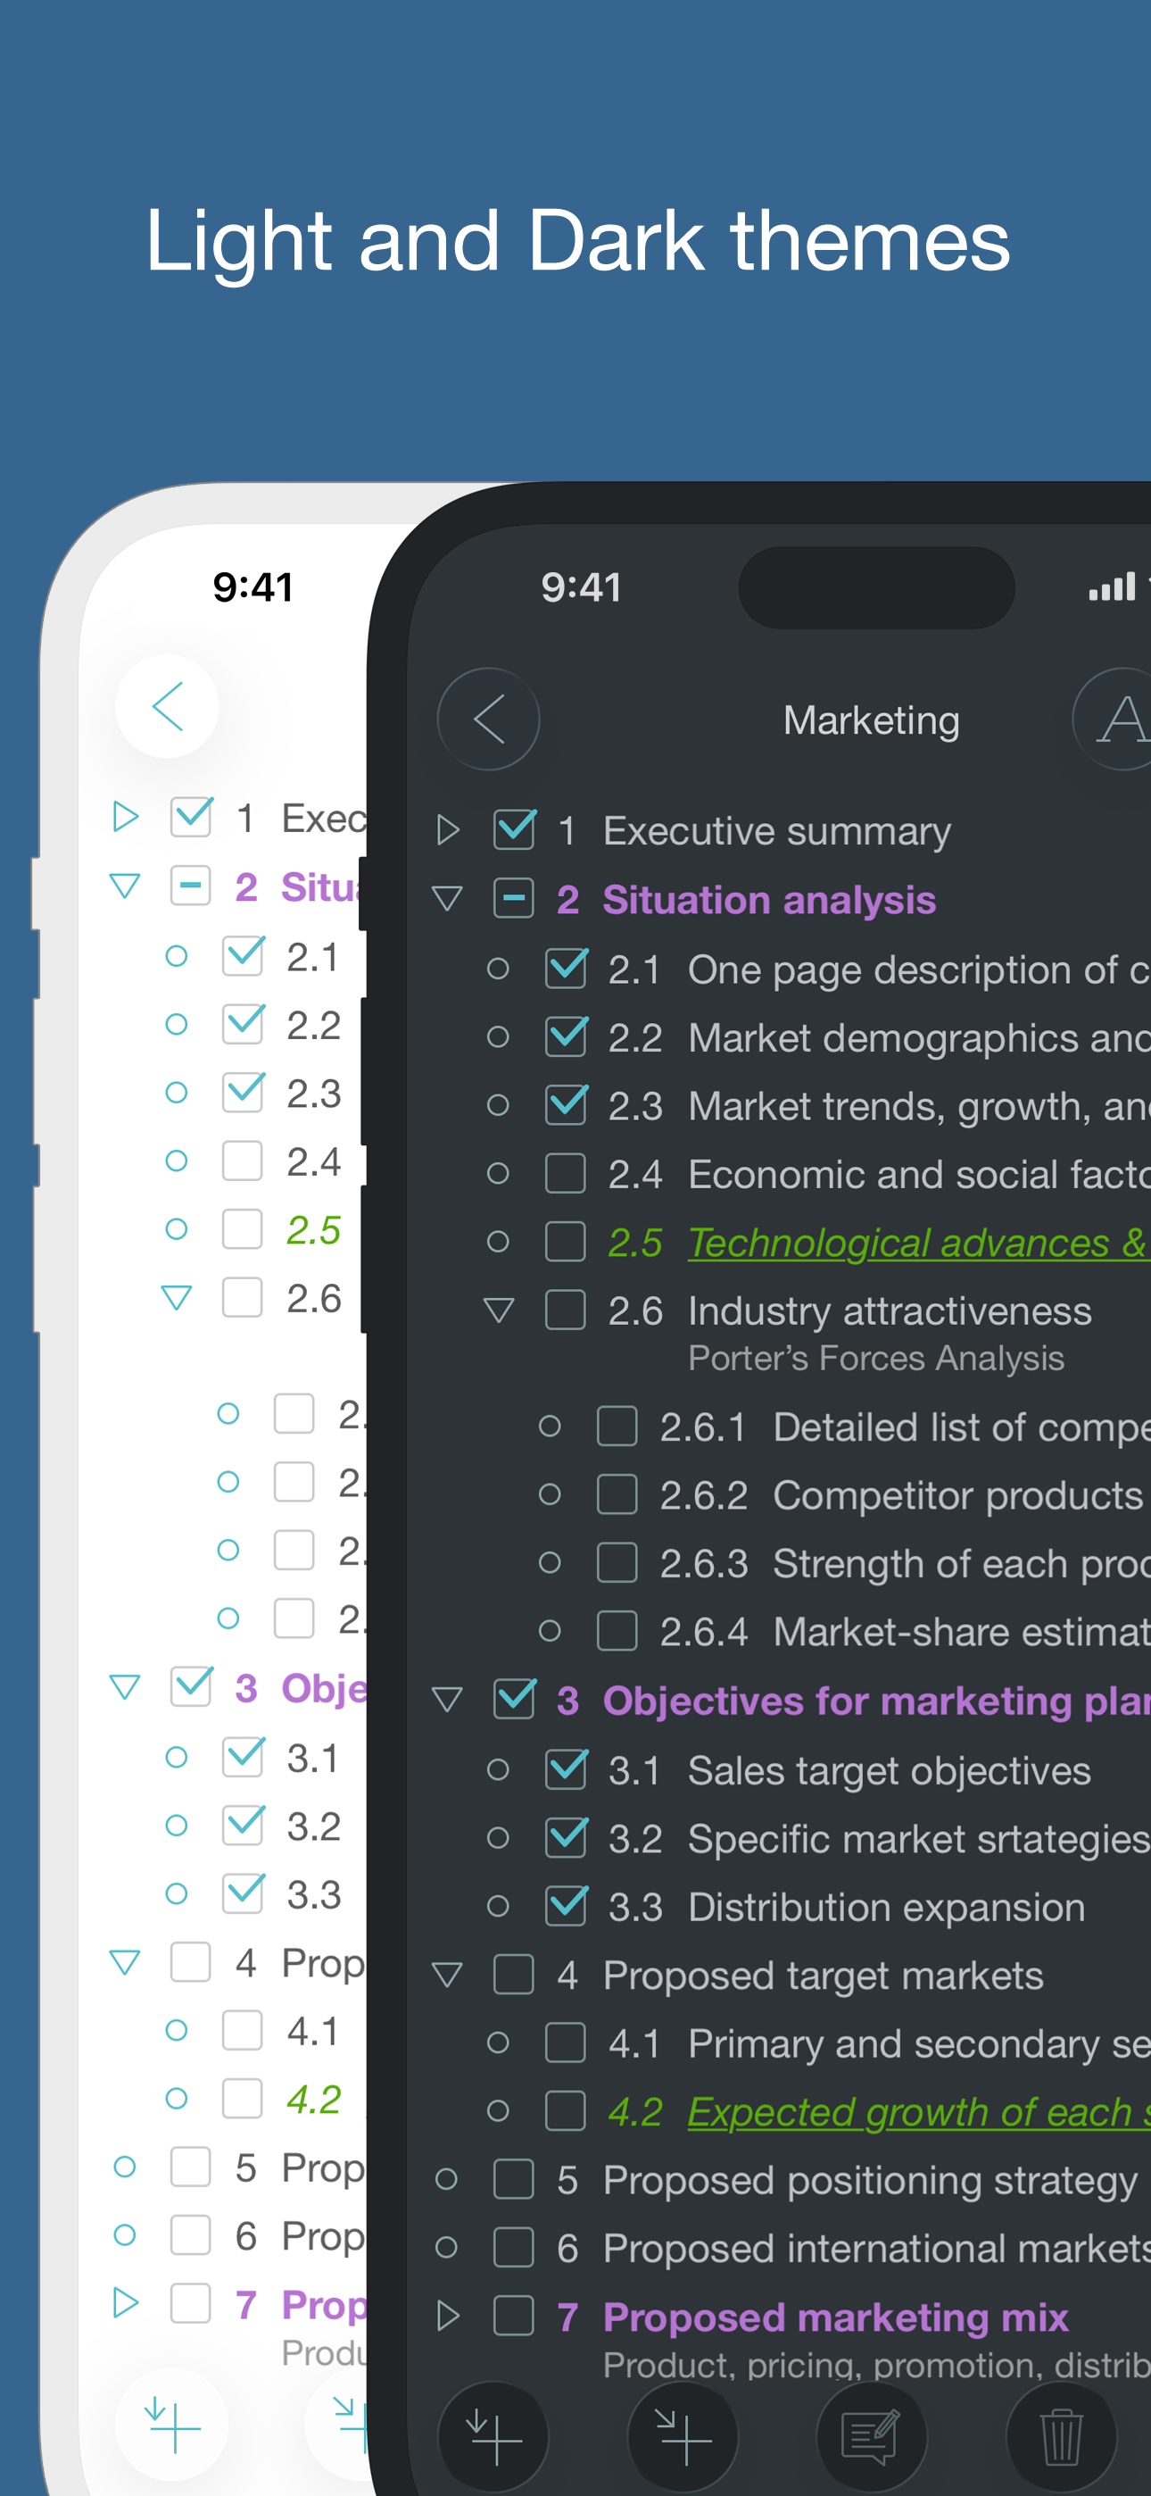Viewport: 1151px width, 2496px height.
Task: Tap bullet beside 4.1 Primary and secondary
Action: pyautogui.click(x=498, y=2043)
